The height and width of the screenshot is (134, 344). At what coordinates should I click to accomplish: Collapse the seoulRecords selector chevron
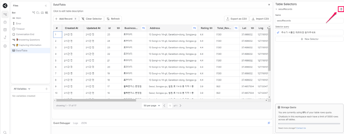(277, 9)
